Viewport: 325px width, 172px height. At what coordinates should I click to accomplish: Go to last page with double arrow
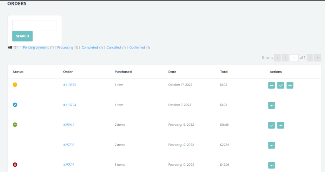click(x=318, y=58)
